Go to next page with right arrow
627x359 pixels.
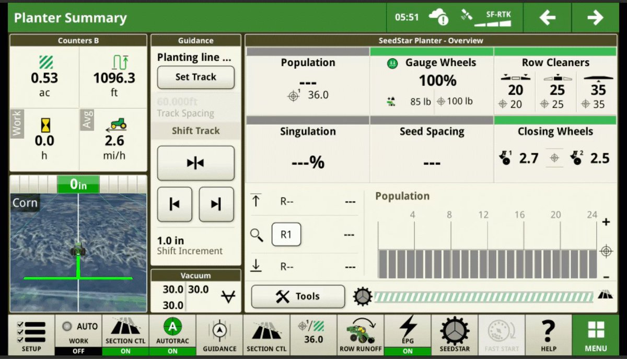595,18
